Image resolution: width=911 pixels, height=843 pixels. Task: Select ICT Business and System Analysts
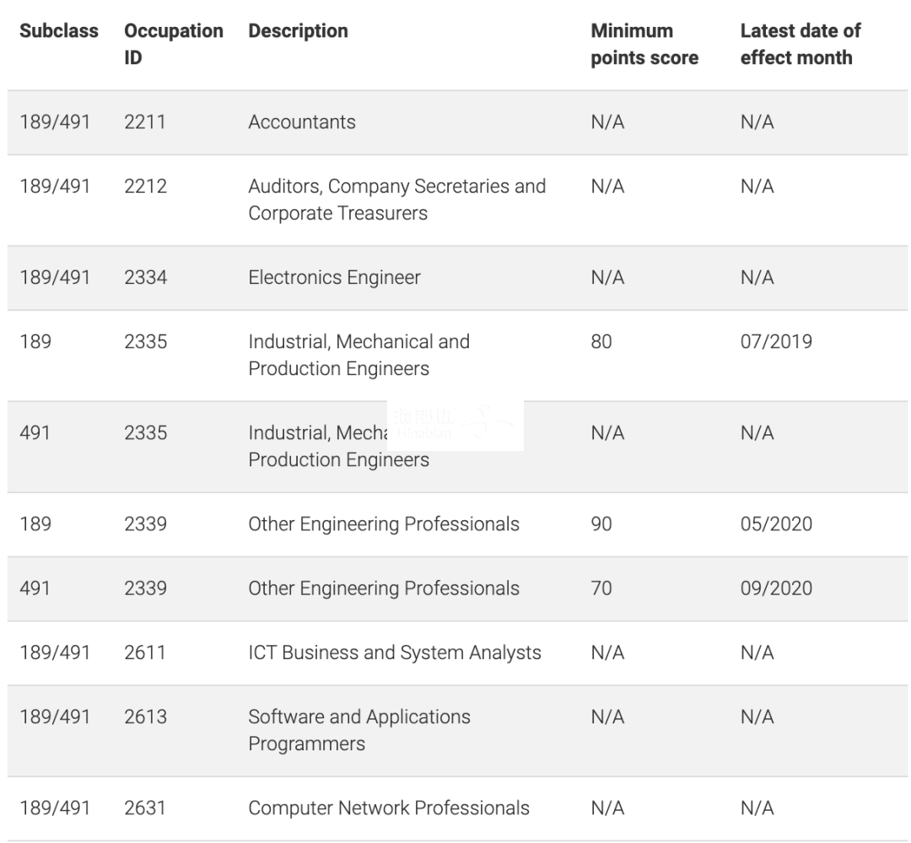(395, 652)
